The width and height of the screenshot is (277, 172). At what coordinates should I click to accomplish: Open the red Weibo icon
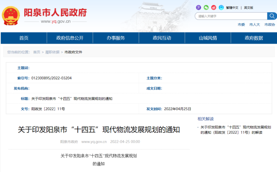pyautogui.click(x=214, y=7)
